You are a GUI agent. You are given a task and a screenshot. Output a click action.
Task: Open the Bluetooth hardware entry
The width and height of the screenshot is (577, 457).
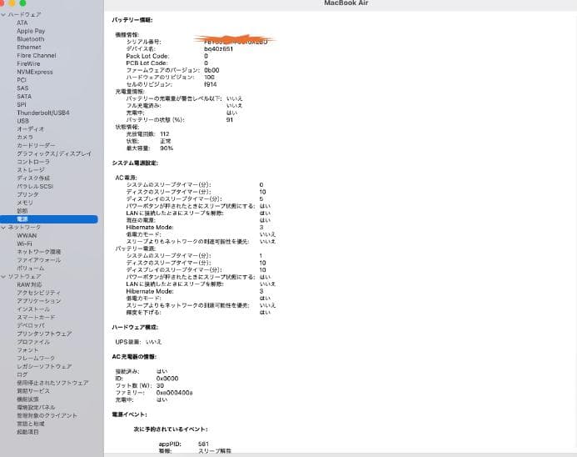[x=31, y=39]
